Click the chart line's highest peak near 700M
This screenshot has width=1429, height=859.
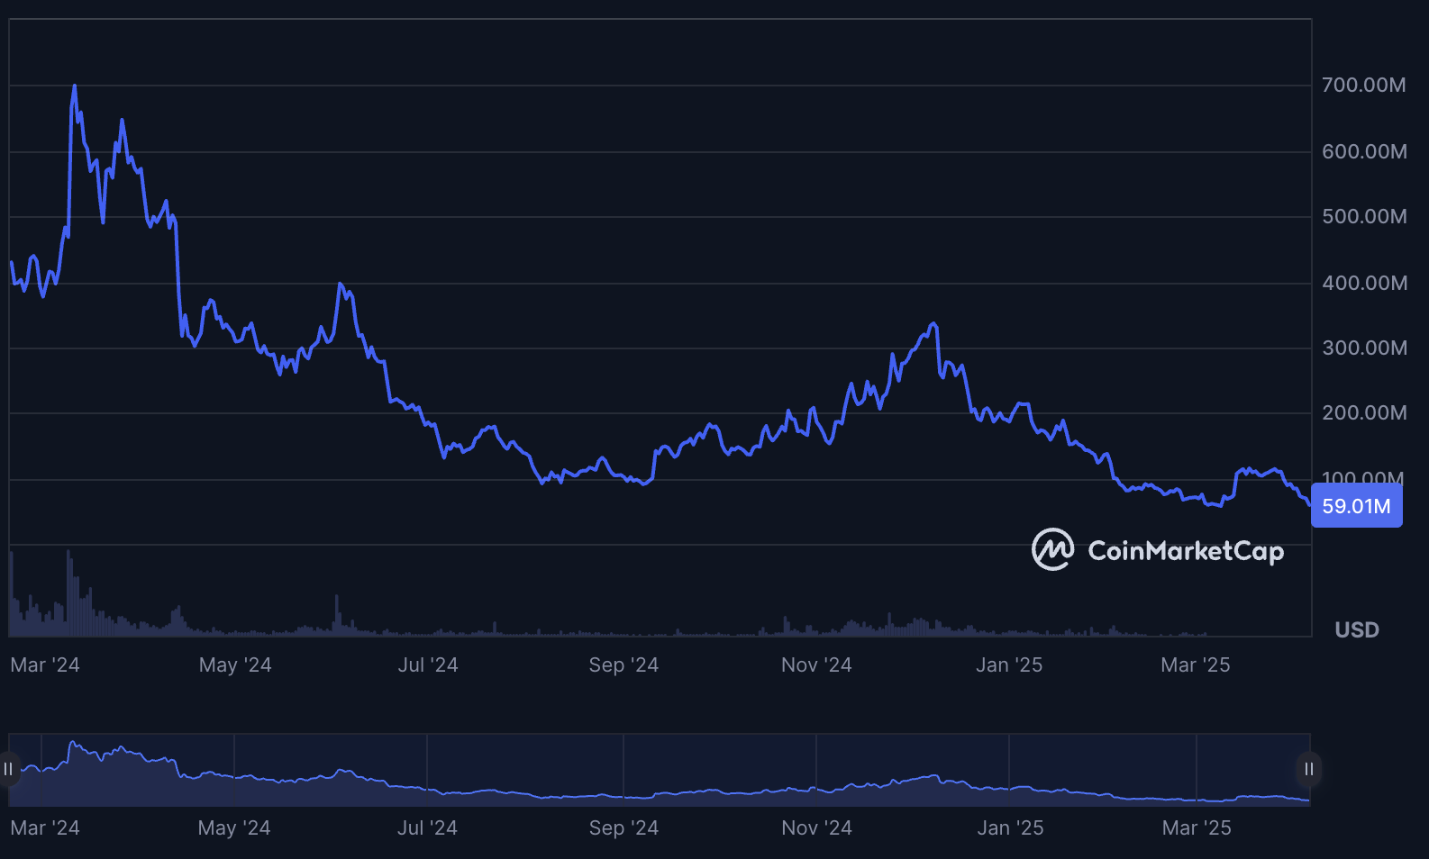coord(74,86)
